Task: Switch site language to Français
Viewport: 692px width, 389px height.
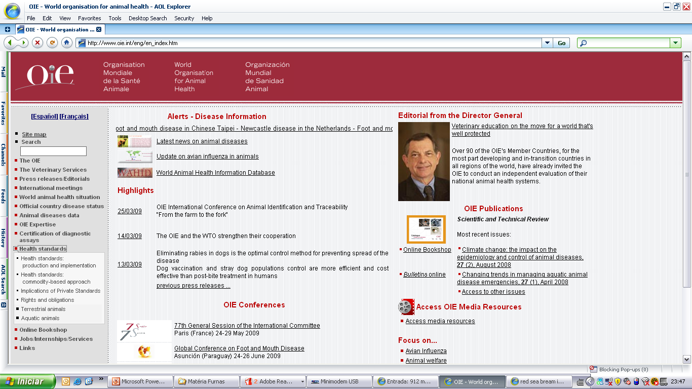Action: click(74, 116)
